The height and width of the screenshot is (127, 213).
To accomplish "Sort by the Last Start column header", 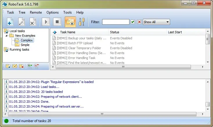I will (175, 32).
